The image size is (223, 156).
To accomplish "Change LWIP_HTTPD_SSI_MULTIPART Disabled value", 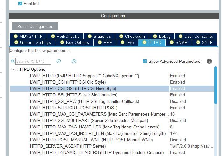I will coord(178,120).
